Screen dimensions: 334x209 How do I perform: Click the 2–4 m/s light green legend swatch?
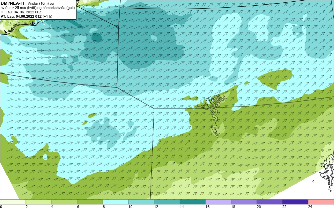tap(38, 202)
